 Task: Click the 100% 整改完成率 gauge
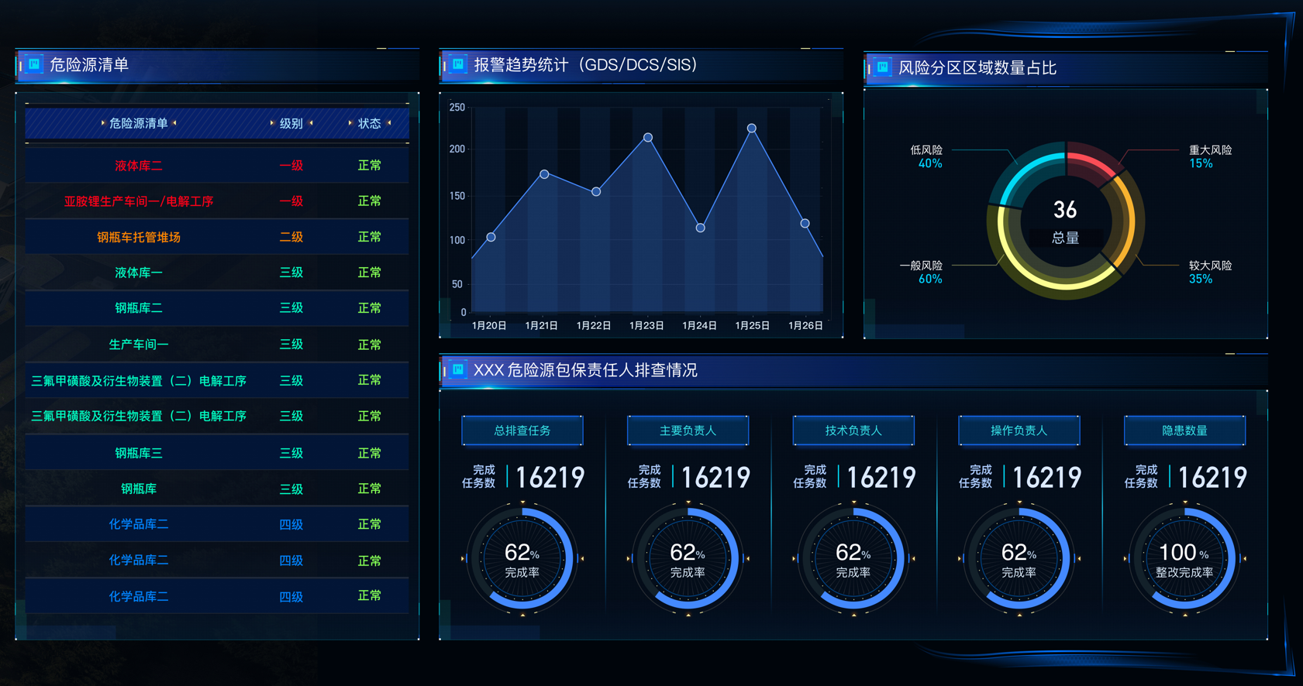pyautogui.click(x=1184, y=558)
